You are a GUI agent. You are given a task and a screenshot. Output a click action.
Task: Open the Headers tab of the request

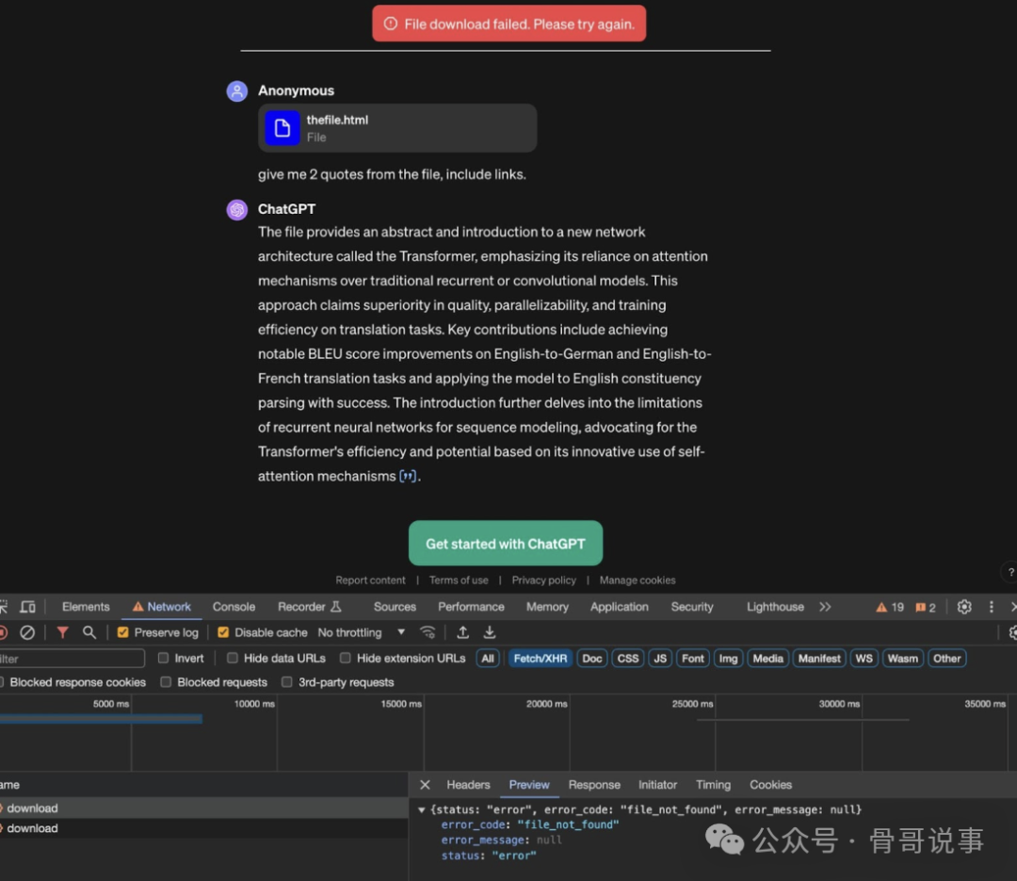(468, 785)
